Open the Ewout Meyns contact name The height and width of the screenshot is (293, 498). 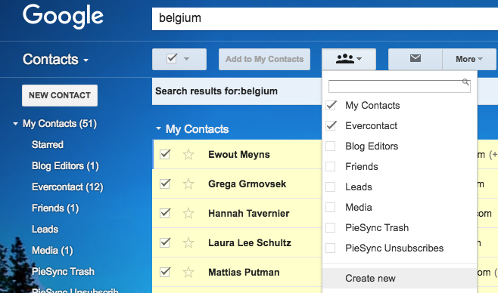tap(239, 155)
